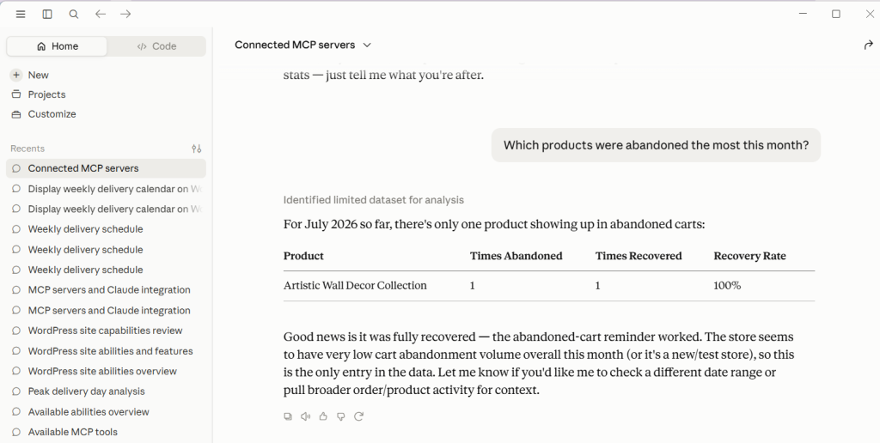Click the search magnifier icon
The width and height of the screenshot is (880, 443).
(74, 14)
